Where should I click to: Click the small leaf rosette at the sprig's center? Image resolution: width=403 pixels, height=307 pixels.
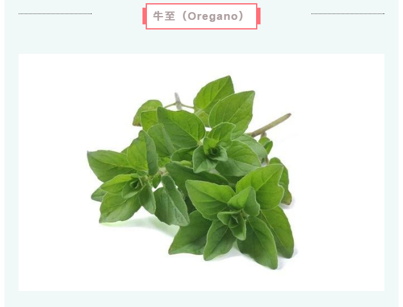coord(214,152)
